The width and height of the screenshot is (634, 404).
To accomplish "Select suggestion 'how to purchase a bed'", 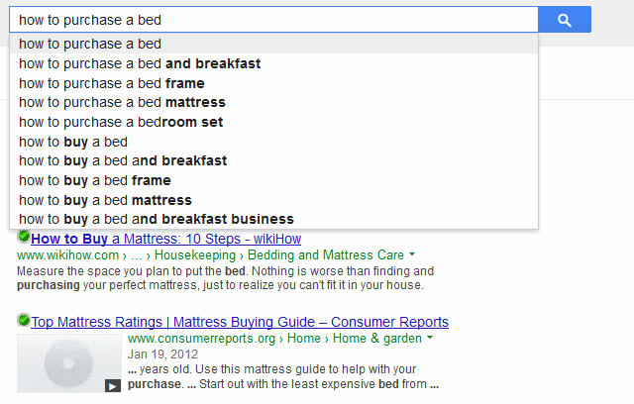I will pyautogui.click(x=273, y=44).
